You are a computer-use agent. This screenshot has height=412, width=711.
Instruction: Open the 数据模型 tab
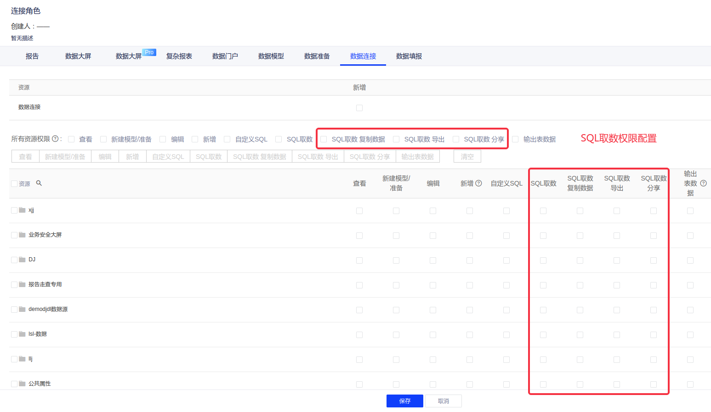tap(271, 56)
